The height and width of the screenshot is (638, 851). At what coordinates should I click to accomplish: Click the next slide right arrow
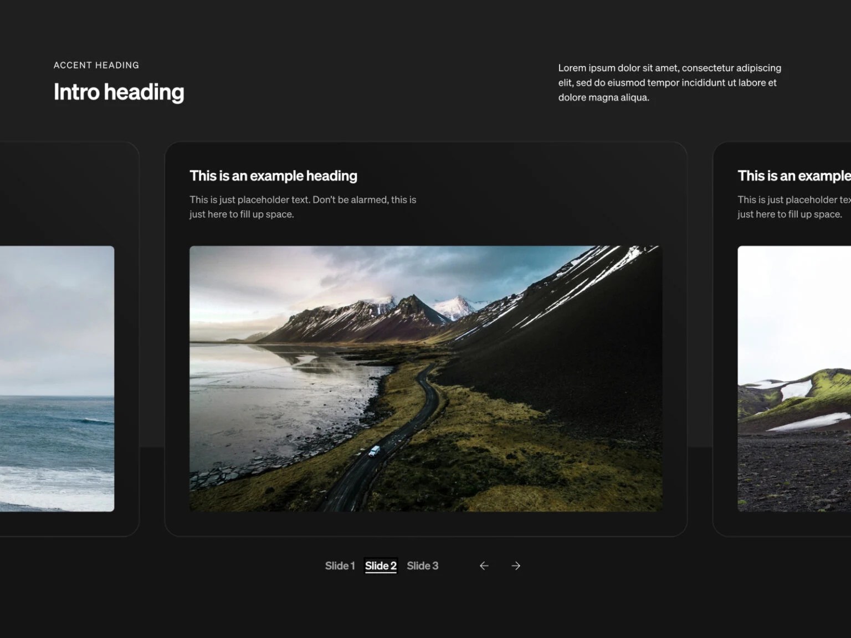tap(516, 565)
